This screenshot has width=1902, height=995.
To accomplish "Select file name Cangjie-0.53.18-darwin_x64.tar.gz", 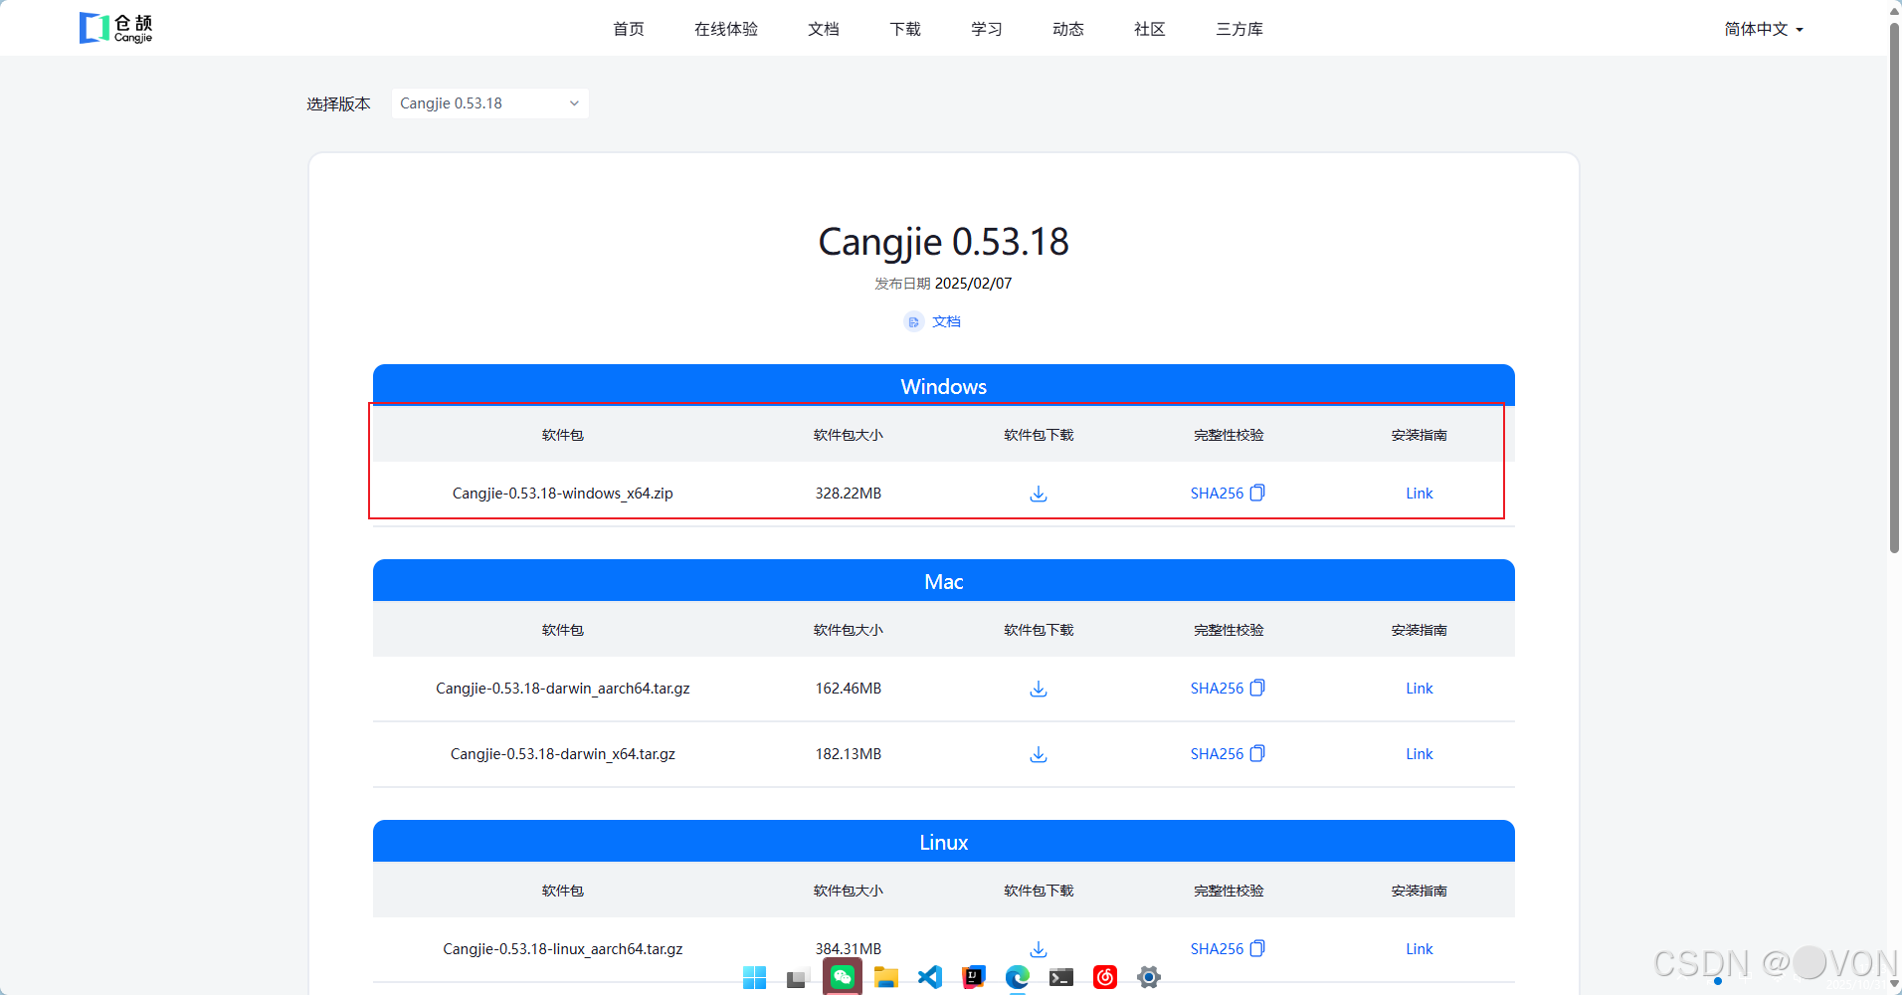I will click(x=563, y=754).
